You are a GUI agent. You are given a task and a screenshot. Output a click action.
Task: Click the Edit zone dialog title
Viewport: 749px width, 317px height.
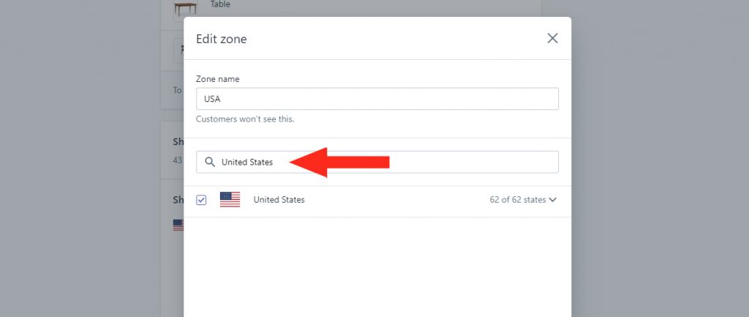(221, 39)
